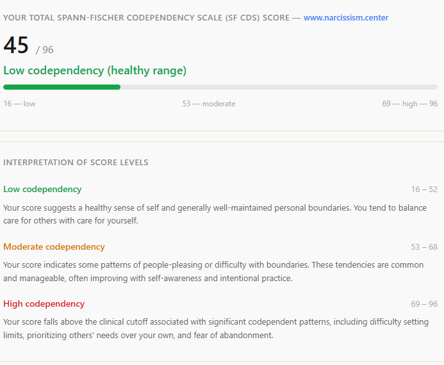
Task: Click the '53 — moderate' scale label
Action: tap(209, 104)
